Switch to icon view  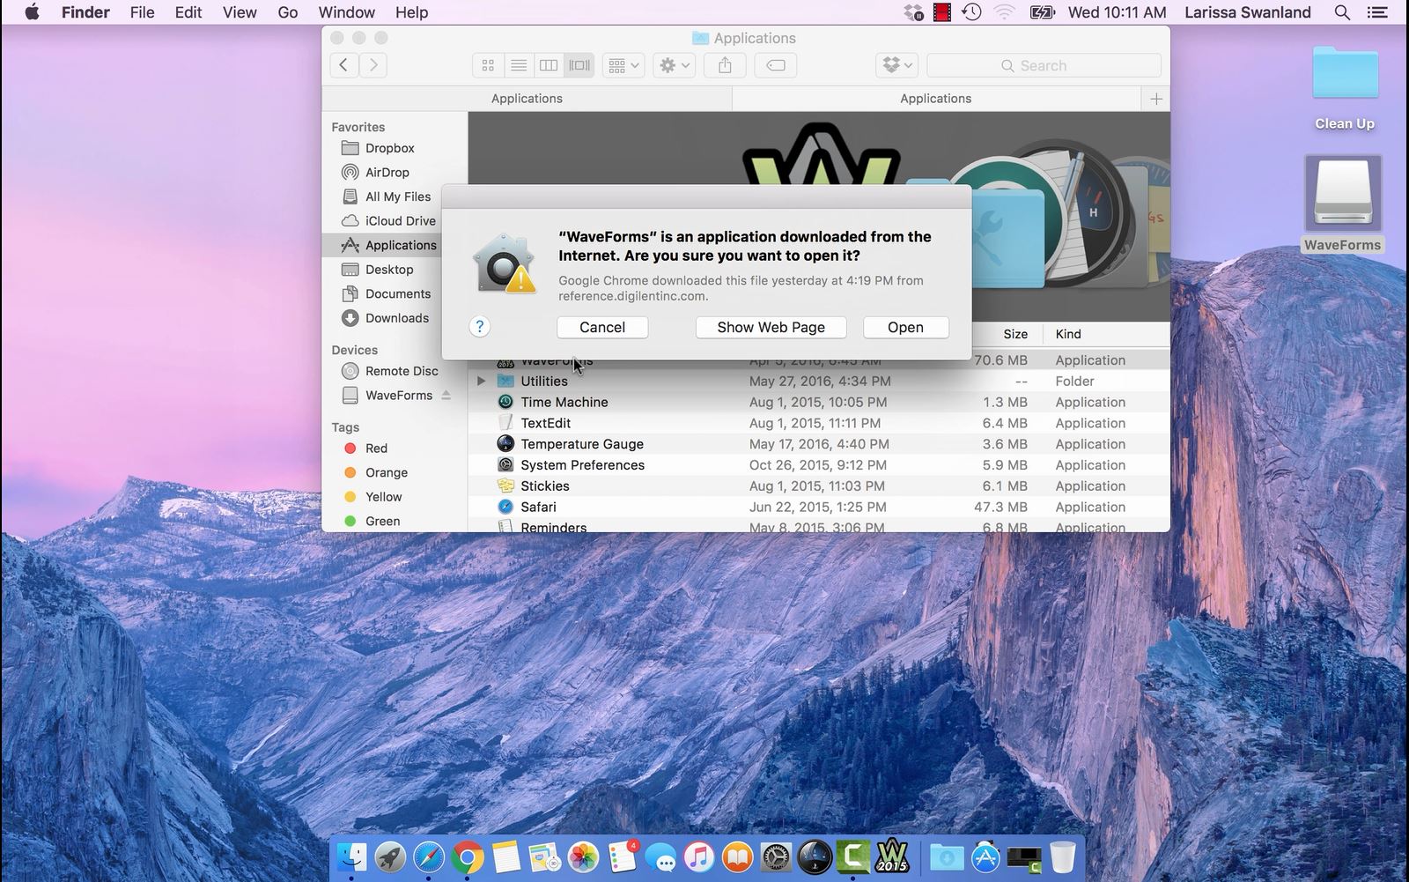488,65
